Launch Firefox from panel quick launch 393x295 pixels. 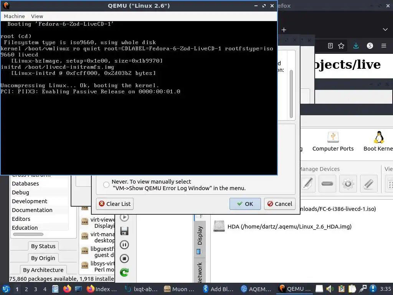tap(67, 289)
